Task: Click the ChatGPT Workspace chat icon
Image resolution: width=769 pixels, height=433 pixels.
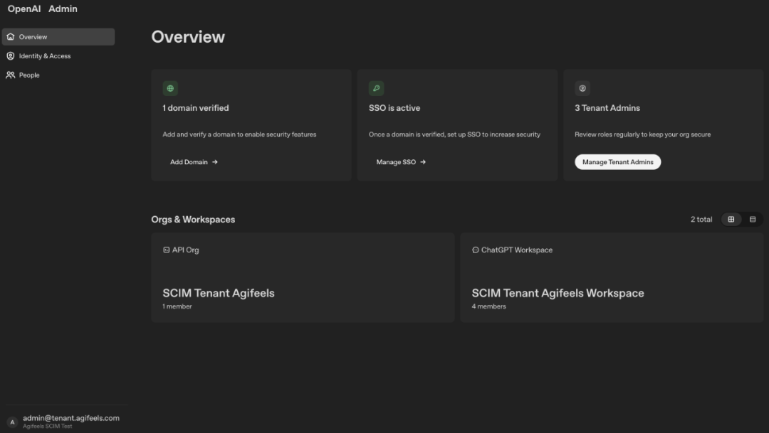Action: [475, 250]
